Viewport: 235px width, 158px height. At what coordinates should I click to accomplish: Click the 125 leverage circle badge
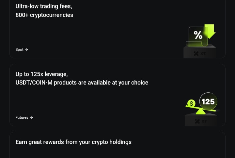[208, 101]
